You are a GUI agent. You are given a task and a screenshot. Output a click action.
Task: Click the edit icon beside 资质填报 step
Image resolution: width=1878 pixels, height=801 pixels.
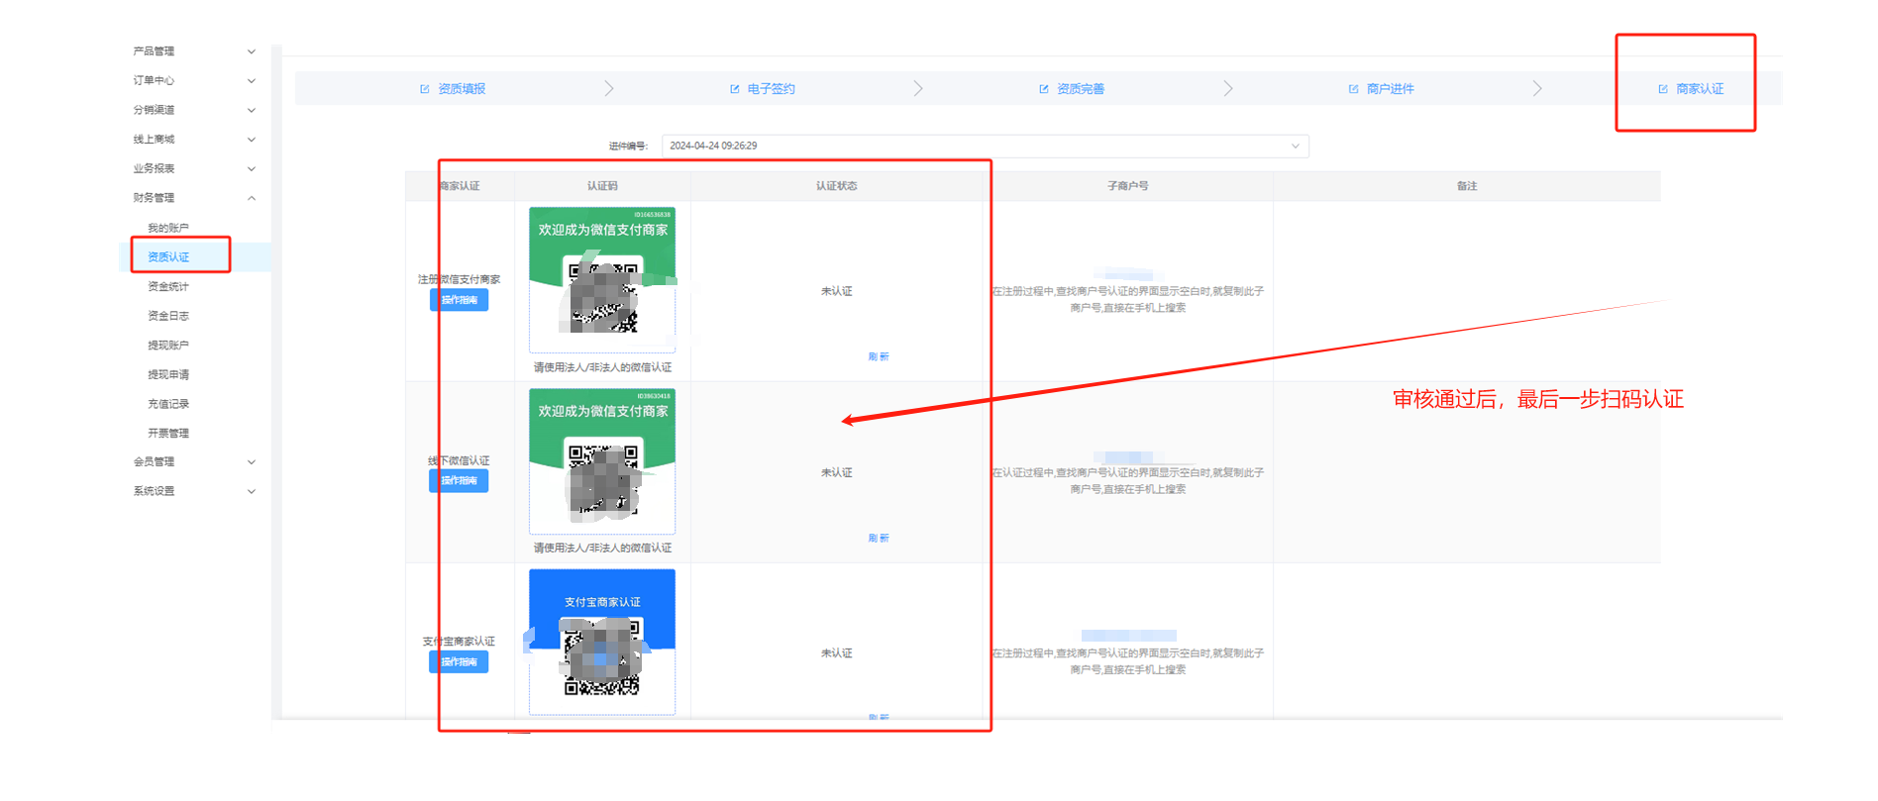tap(425, 89)
